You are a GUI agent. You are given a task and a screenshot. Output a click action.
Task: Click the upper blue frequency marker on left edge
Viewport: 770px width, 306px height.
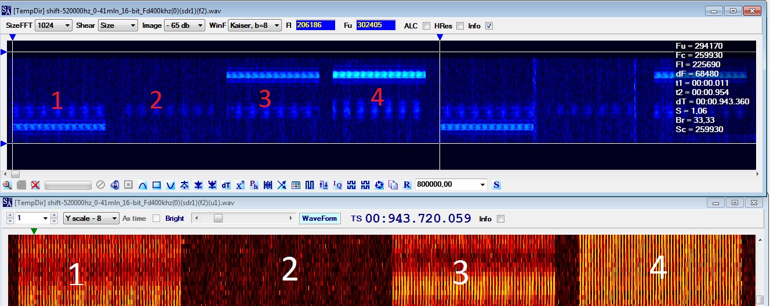click(x=3, y=52)
